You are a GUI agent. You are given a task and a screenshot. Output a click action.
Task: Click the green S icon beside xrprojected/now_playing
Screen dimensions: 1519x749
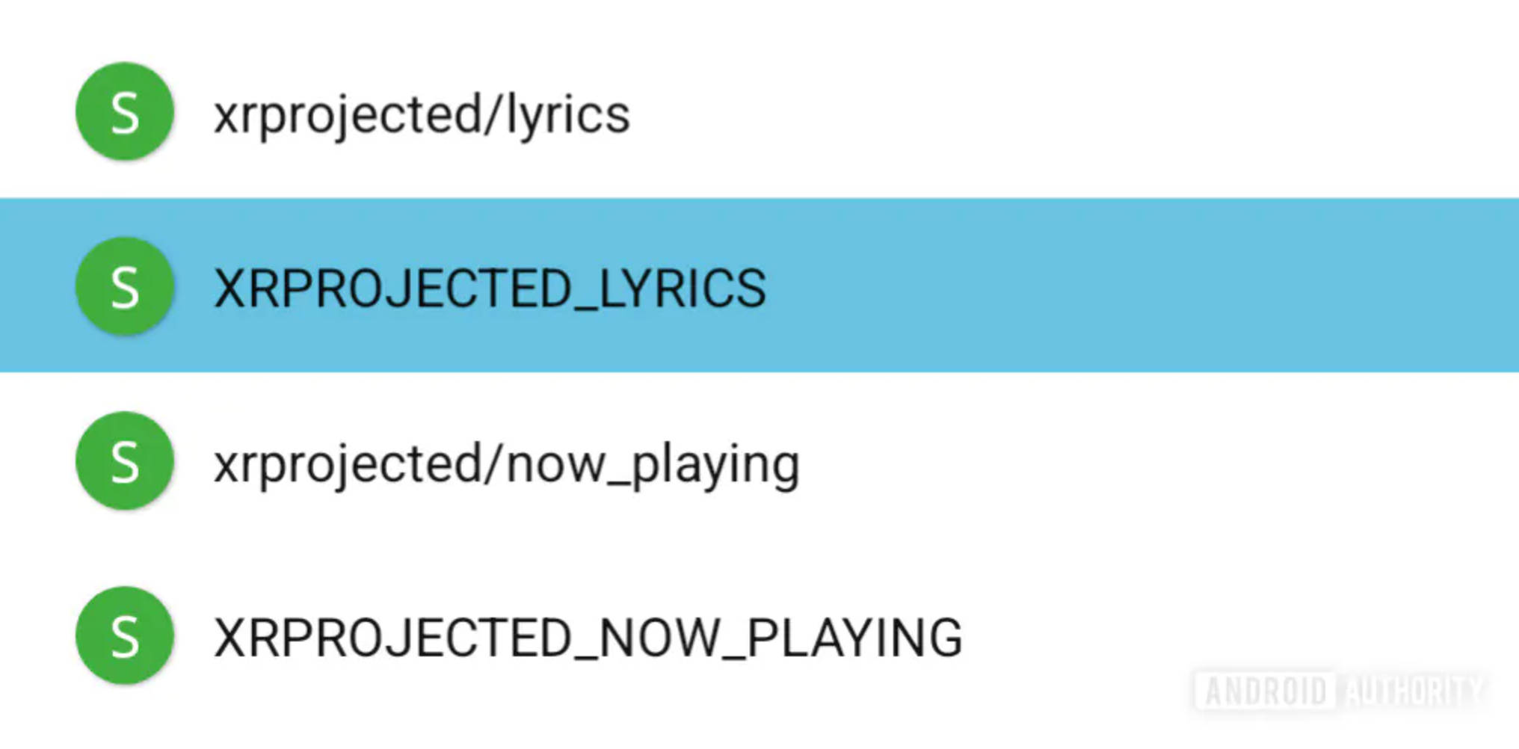click(125, 461)
